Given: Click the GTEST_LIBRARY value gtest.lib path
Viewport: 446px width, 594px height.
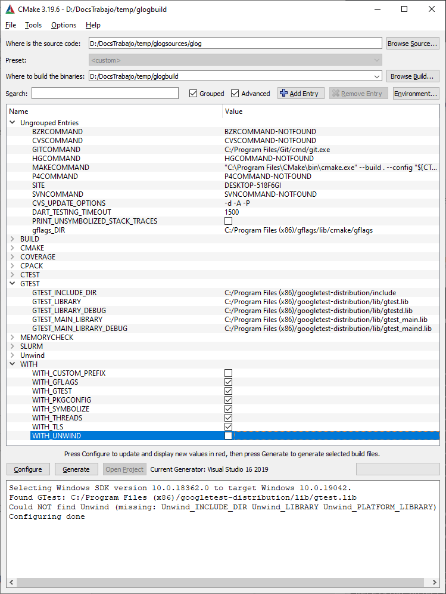Looking at the screenshot, I should point(316,302).
